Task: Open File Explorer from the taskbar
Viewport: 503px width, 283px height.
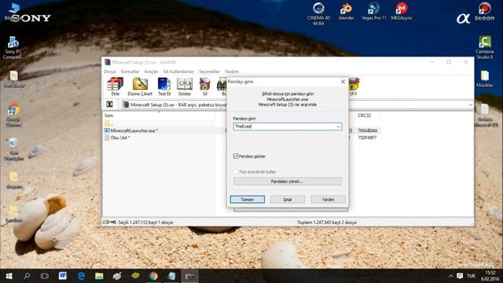Action: pos(99,276)
